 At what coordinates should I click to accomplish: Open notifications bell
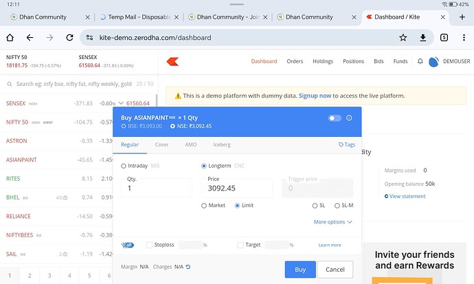(420, 61)
